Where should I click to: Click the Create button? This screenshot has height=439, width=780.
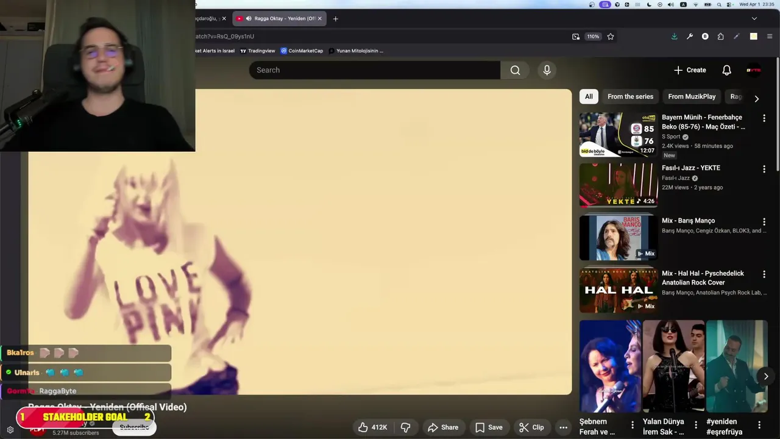pyautogui.click(x=689, y=70)
